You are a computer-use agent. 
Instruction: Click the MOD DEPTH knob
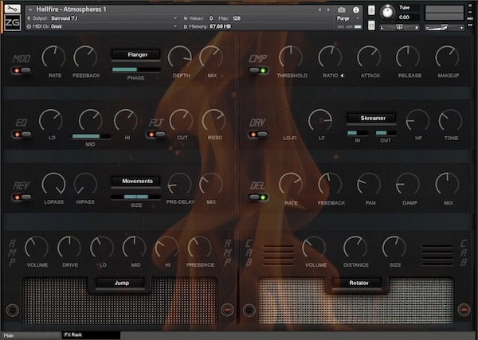pyautogui.click(x=180, y=57)
